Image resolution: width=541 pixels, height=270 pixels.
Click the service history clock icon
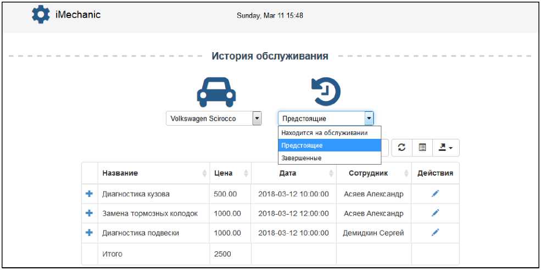[325, 91]
